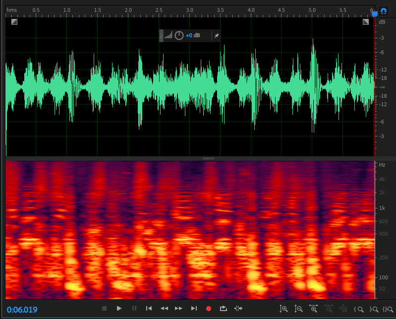The width and height of the screenshot is (396, 319).
Task: Click the Fast Forward button
Action: [x=179, y=308]
